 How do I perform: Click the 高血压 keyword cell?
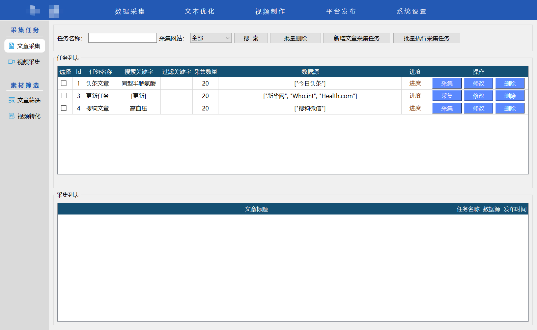point(139,108)
